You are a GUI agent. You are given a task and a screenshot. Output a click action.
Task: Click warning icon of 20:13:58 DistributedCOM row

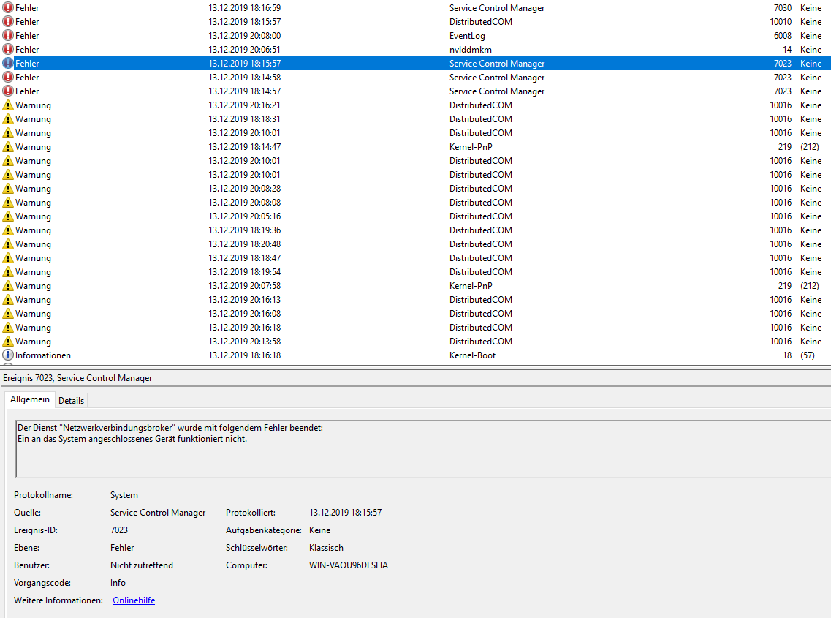point(8,341)
